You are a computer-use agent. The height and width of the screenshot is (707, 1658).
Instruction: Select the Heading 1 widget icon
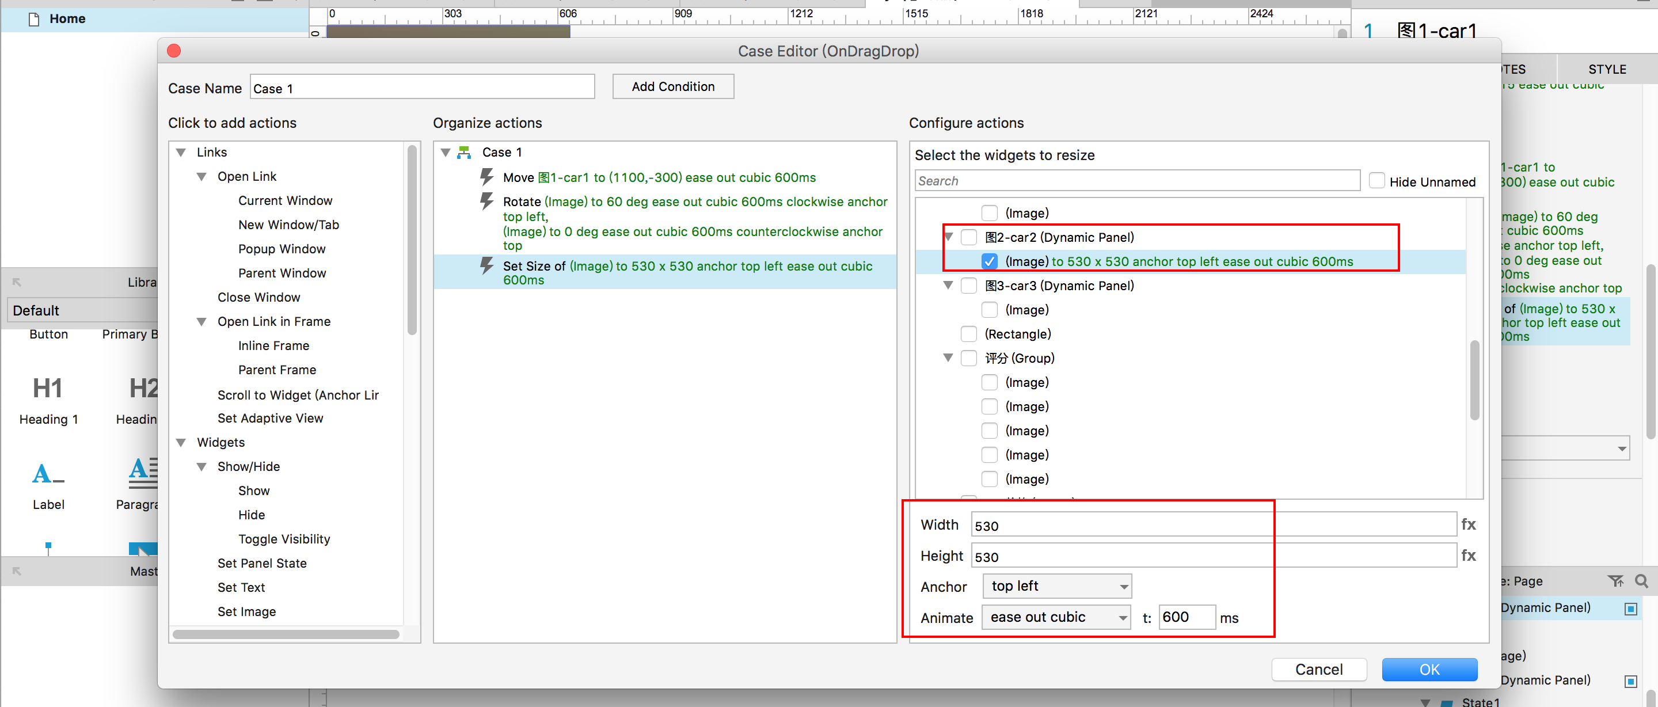(x=48, y=388)
